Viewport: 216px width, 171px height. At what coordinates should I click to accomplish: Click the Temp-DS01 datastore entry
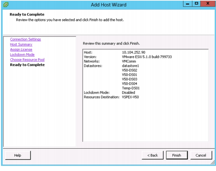(131, 88)
